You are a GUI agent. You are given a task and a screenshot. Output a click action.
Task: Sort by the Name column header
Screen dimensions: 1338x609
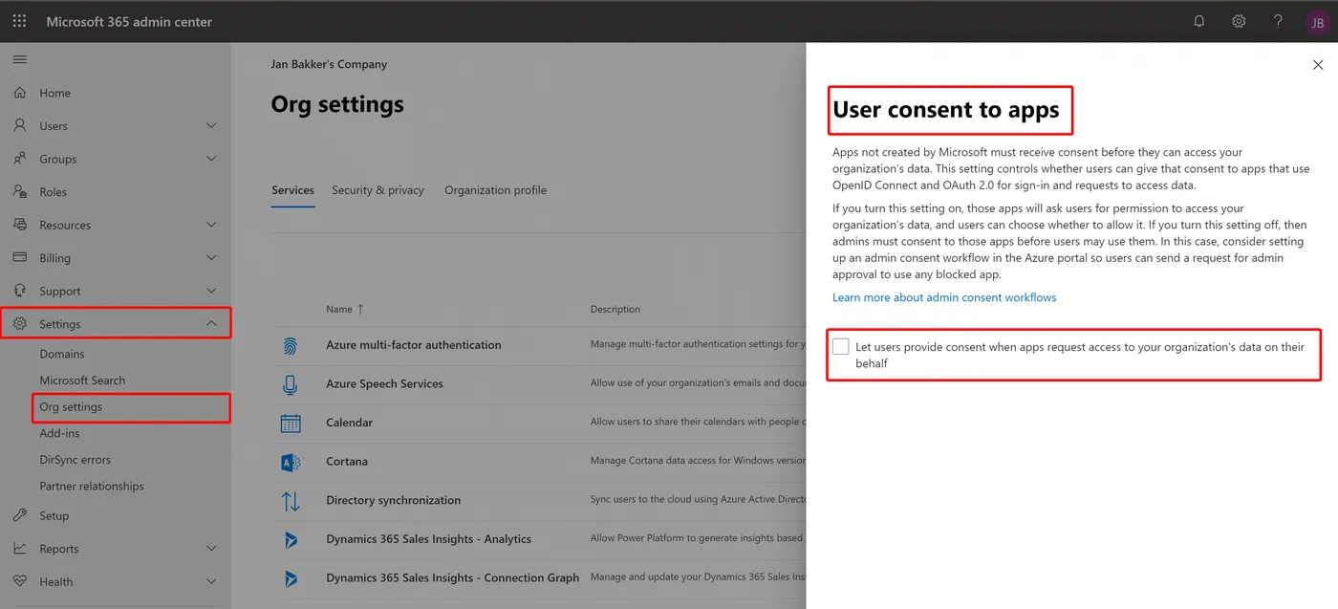pos(345,310)
